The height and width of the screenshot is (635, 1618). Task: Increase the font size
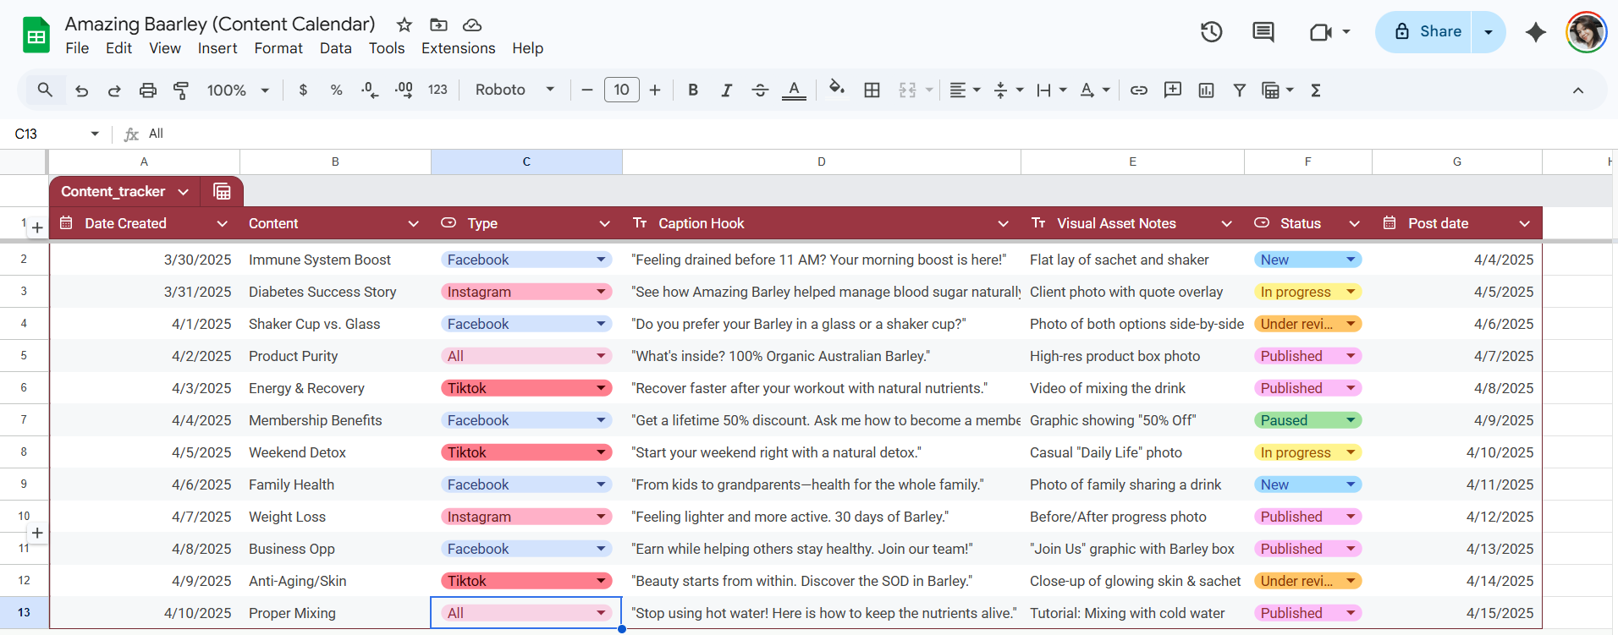[655, 90]
